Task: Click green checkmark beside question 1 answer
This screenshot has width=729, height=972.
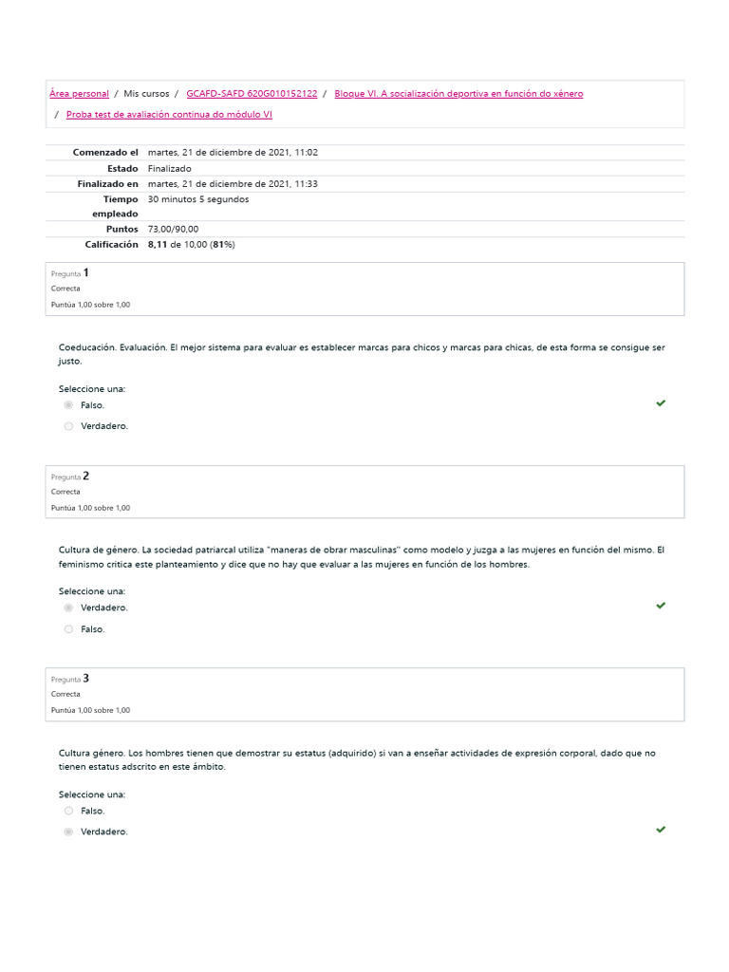Action: (x=661, y=403)
